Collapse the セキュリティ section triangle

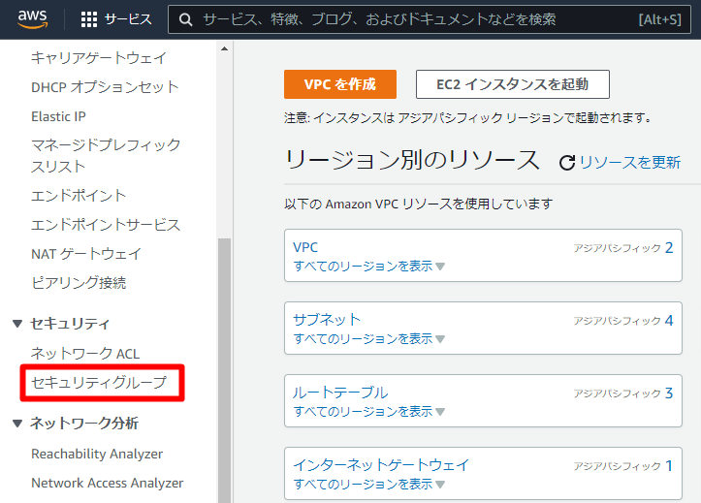pyautogui.click(x=17, y=324)
